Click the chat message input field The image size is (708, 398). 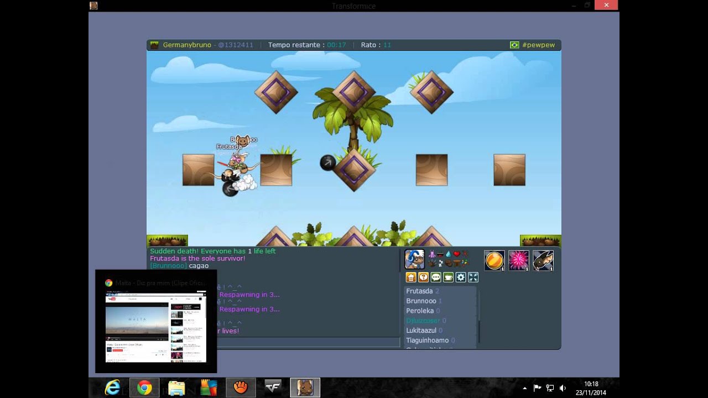(x=308, y=342)
